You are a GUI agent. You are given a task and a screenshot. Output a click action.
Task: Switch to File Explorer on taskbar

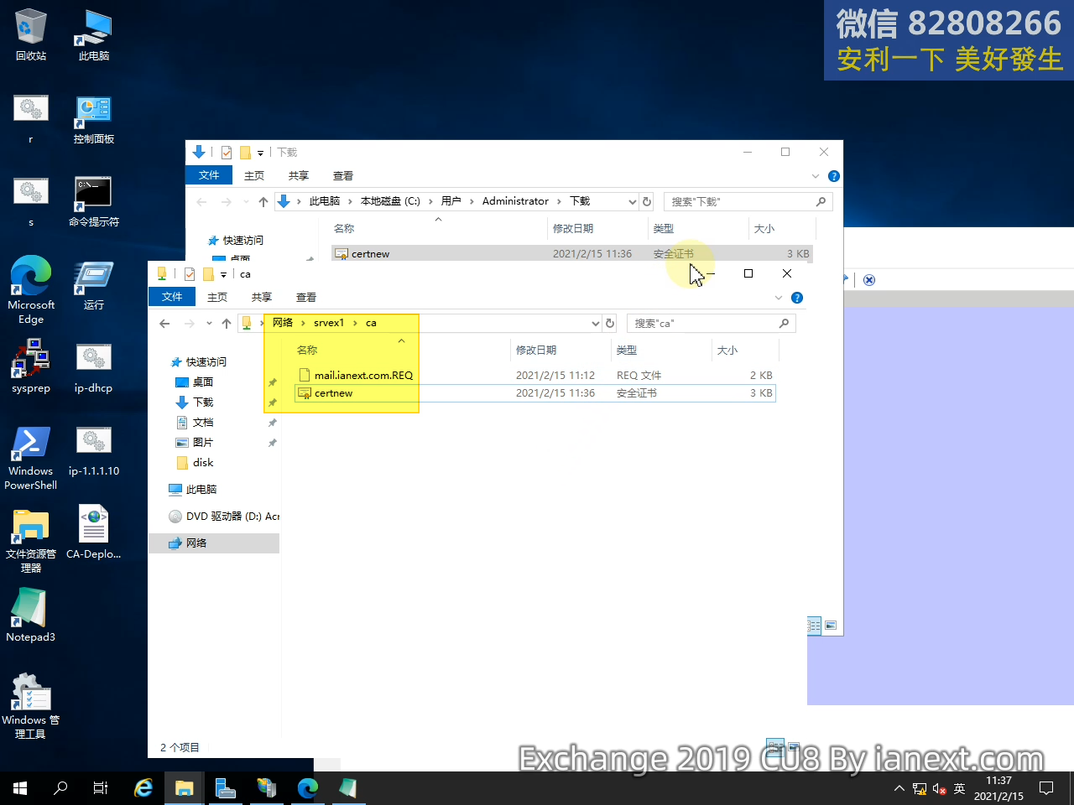pos(184,788)
